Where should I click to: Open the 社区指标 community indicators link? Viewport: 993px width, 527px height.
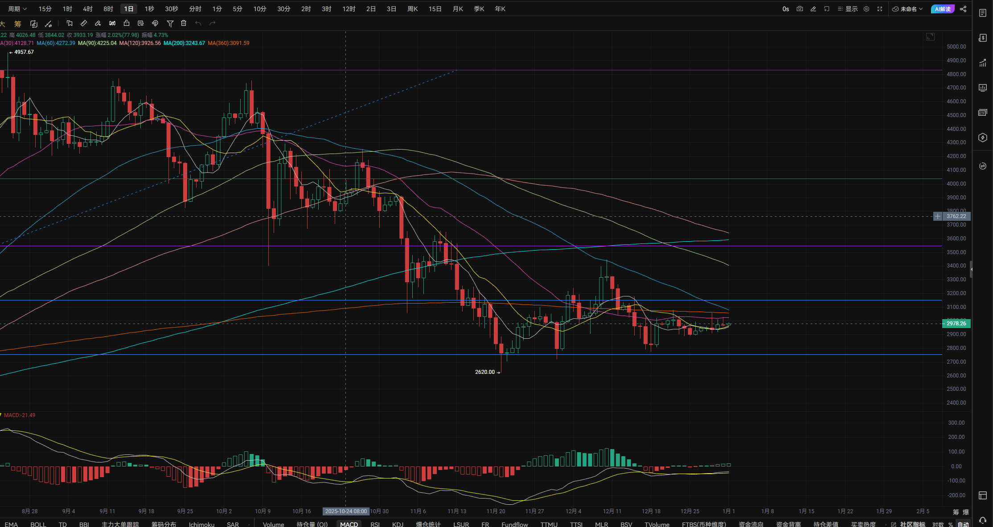tap(912, 524)
